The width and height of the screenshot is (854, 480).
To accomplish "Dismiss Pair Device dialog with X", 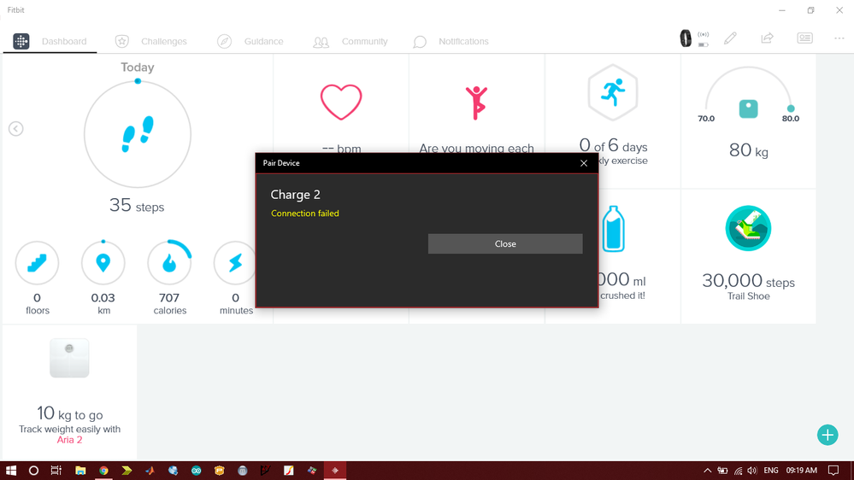I will [x=583, y=163].
